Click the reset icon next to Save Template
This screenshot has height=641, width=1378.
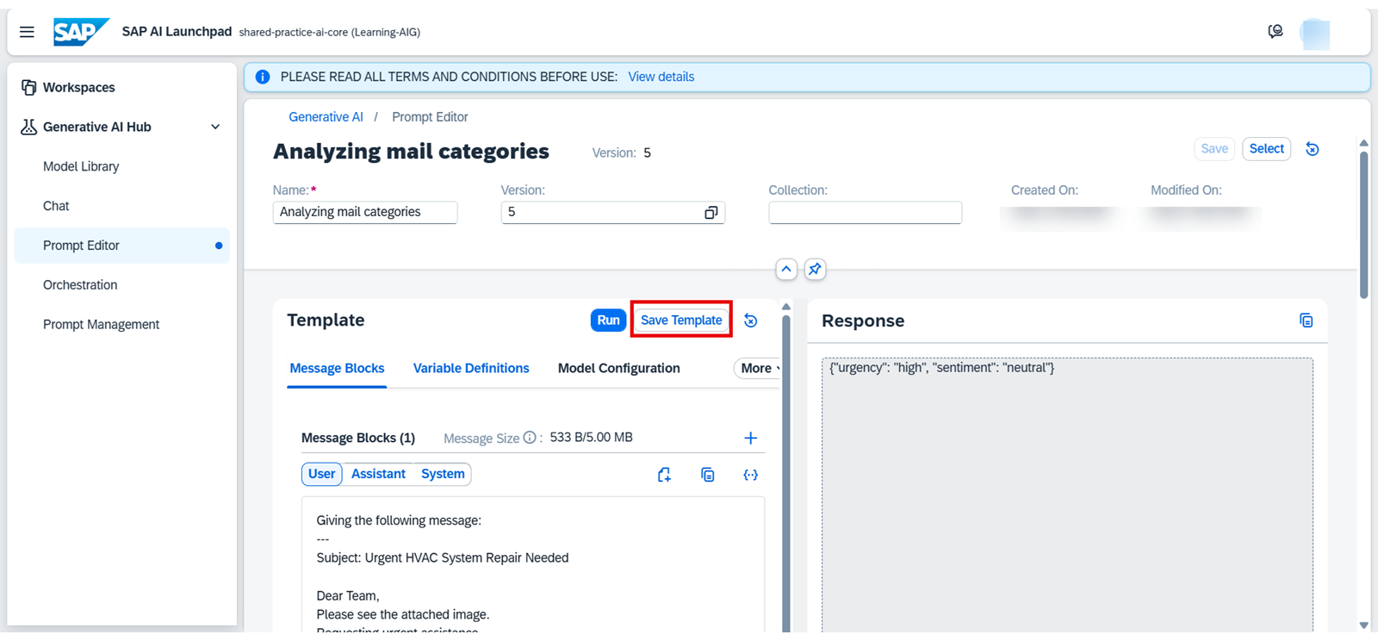(x=751, y=320)
